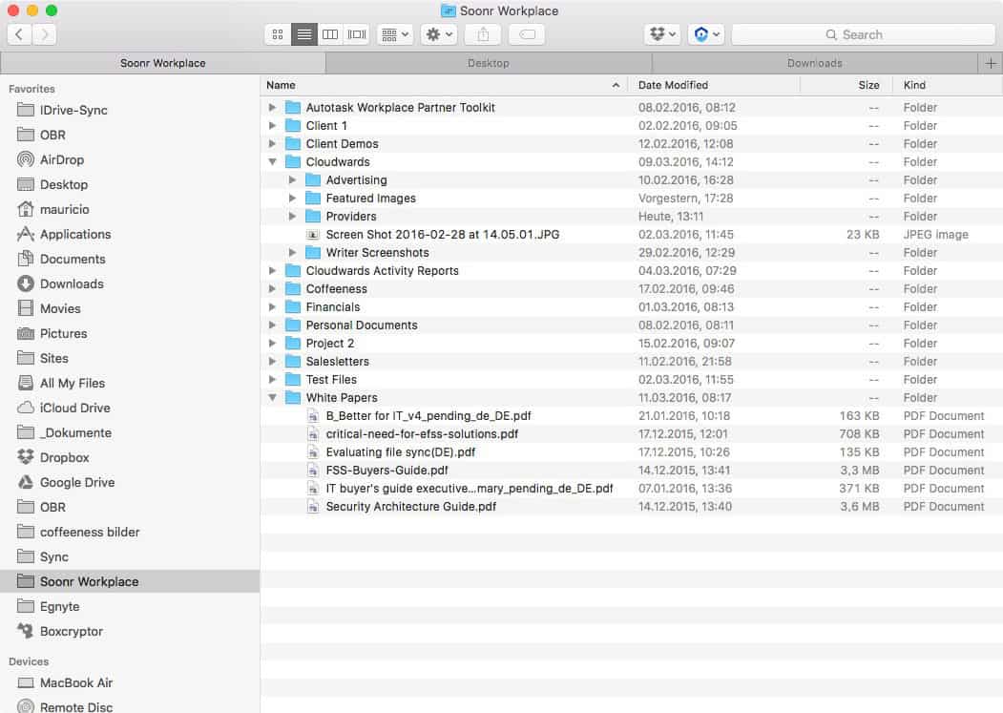This screenshot has height=713, width=1003.
Task: Select Security Architecture Guide.pdf file
Action: (x=632, y=506)
